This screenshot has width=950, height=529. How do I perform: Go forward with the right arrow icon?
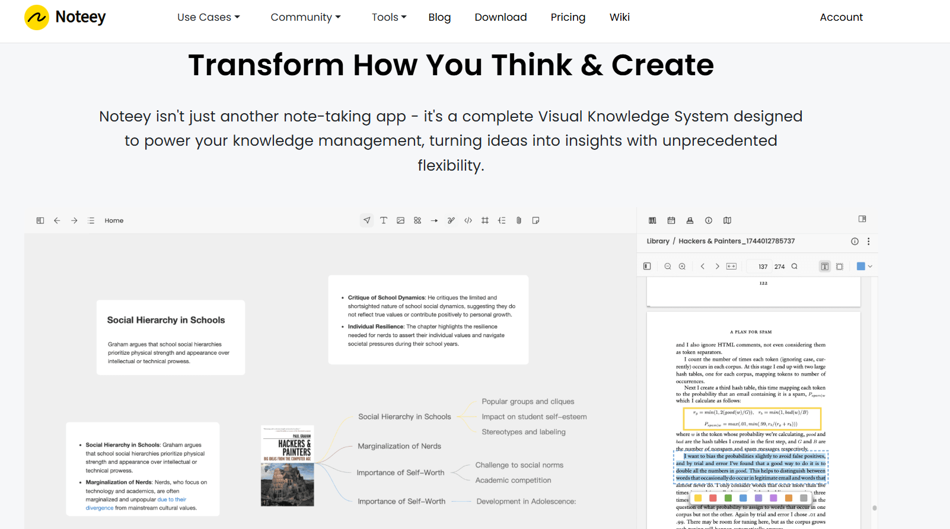point(74,220)
